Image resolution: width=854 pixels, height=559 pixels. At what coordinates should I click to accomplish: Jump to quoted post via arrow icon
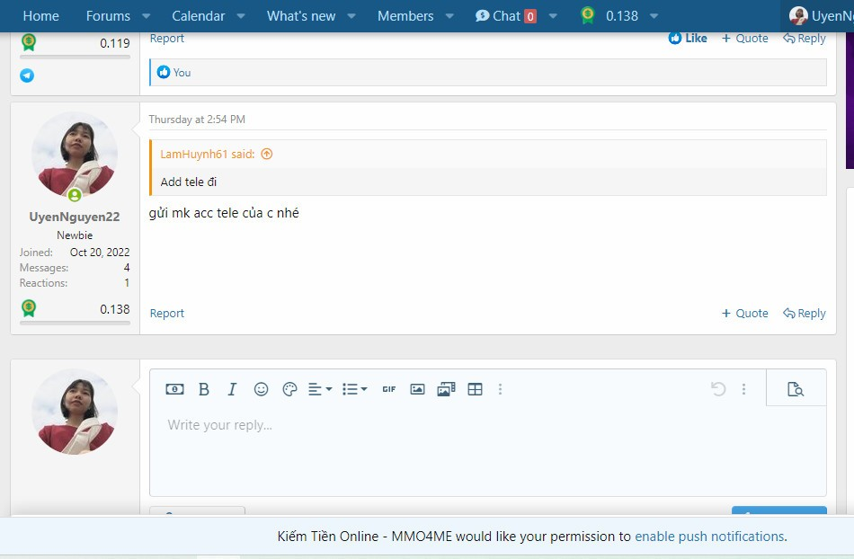[266, 154]
